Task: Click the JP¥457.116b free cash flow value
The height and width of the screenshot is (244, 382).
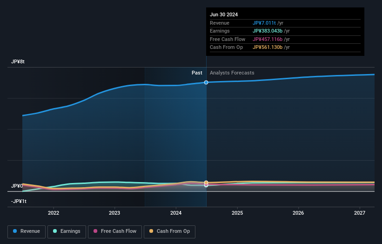Action: coord(268,39)
